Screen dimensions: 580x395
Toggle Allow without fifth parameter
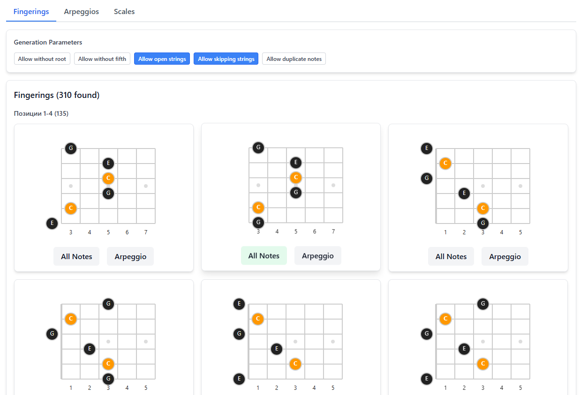[102, 59]
